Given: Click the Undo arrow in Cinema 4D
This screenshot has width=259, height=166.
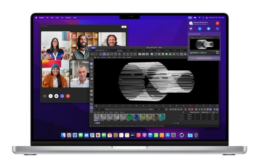Looking at the screenshot, I should (x=92, y=54).
